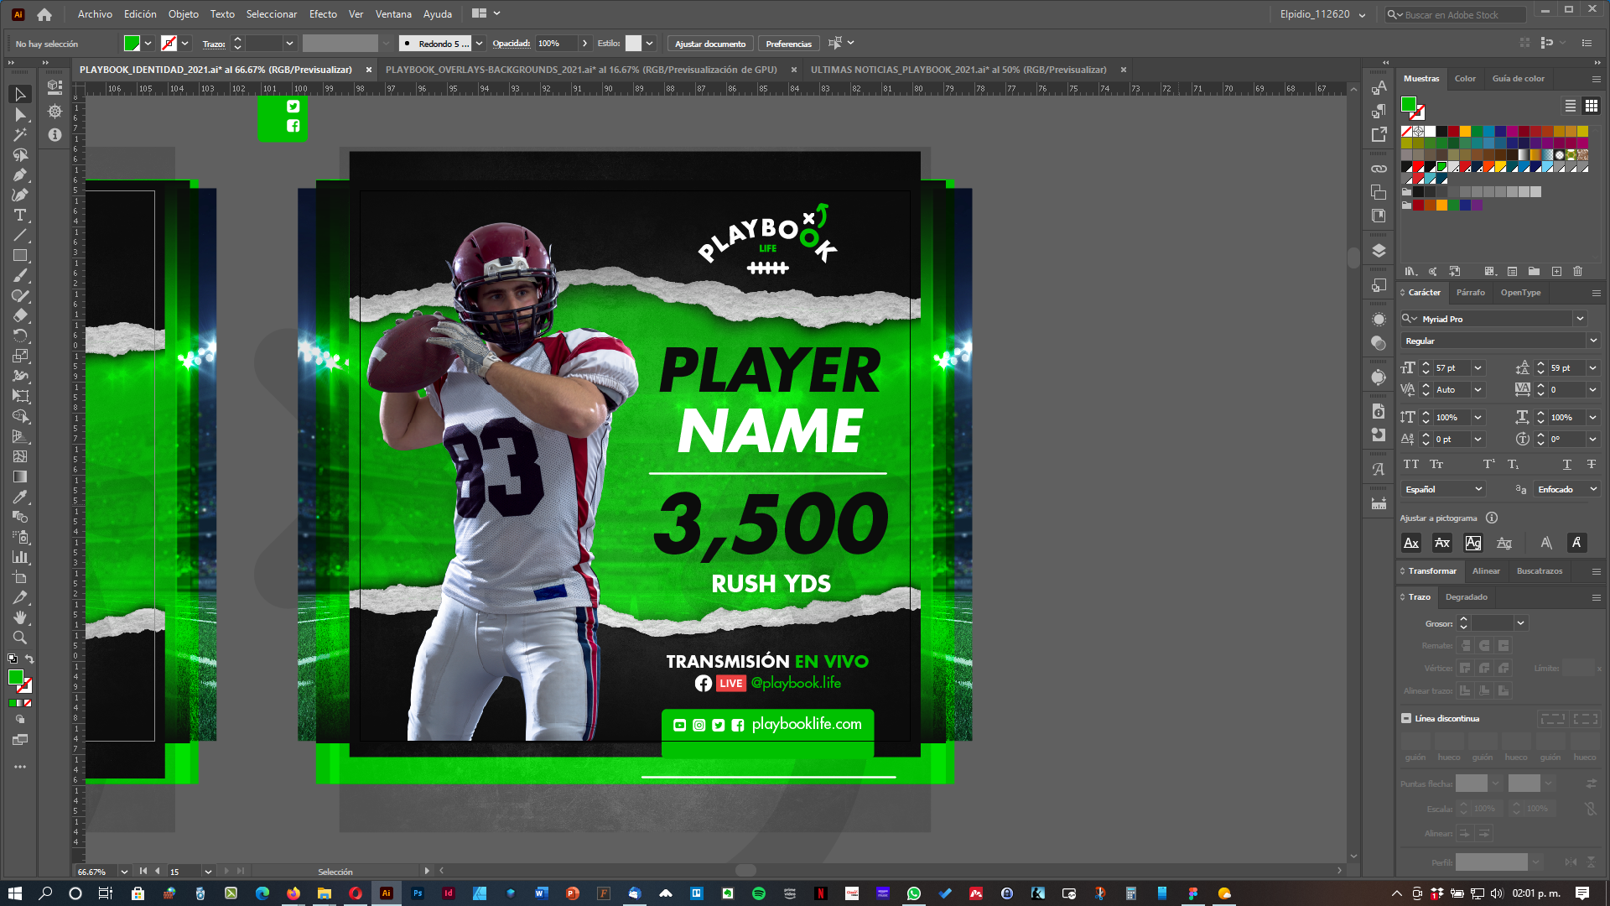
Task: Choose the Zoom tool magnifier
Action: 20,638
